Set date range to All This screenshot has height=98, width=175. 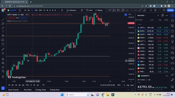[38, 85]
